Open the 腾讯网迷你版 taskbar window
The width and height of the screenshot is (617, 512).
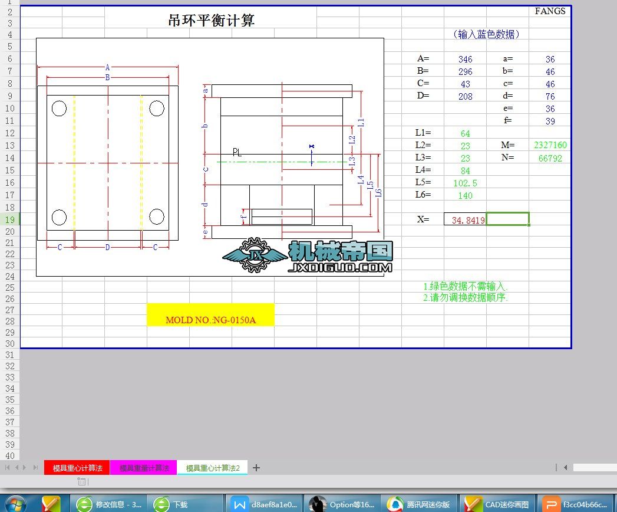(x=420, y=504)
